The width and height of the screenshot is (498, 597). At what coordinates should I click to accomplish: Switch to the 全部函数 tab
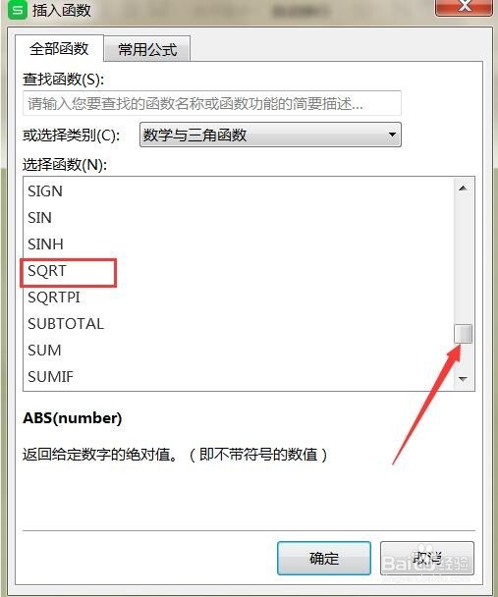59,49
